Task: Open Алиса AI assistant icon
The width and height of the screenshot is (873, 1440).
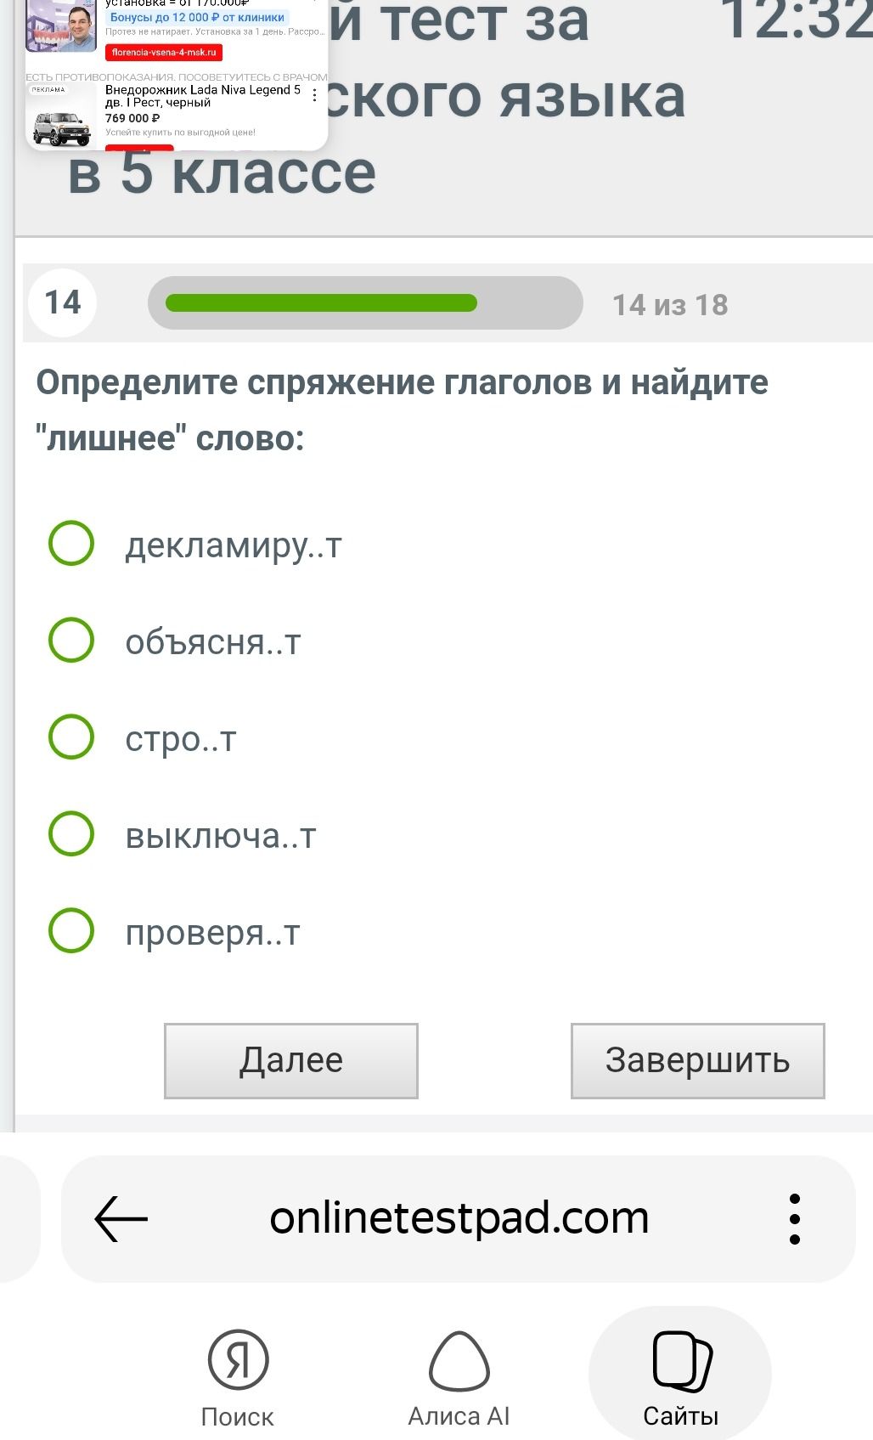Action: pos(459,1361)
